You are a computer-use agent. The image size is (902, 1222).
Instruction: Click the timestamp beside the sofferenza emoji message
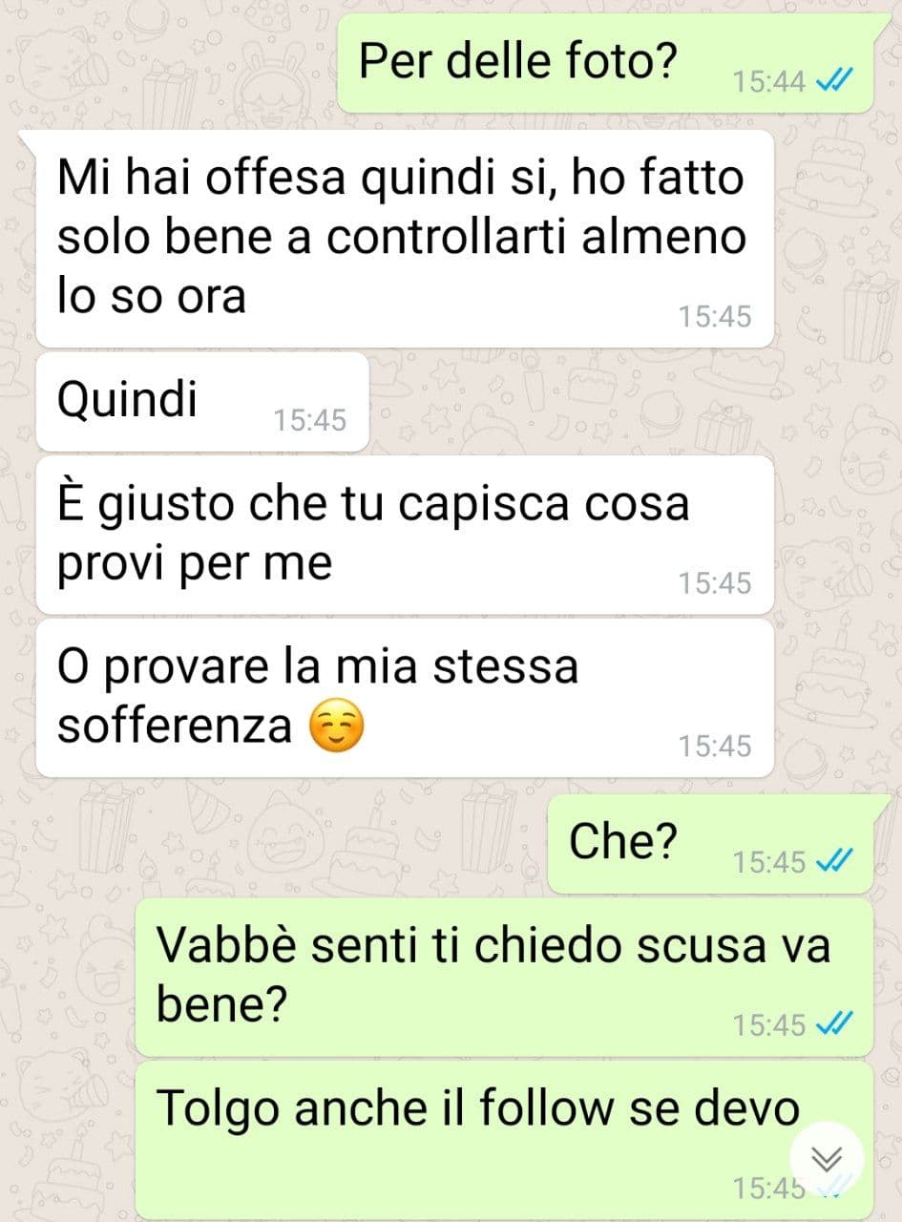[x=715, y=746]
